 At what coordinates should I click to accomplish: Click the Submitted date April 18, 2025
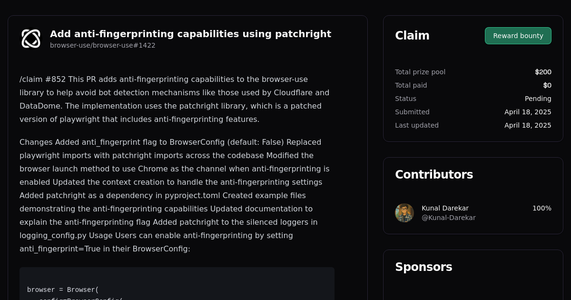(x=528, y=112)
